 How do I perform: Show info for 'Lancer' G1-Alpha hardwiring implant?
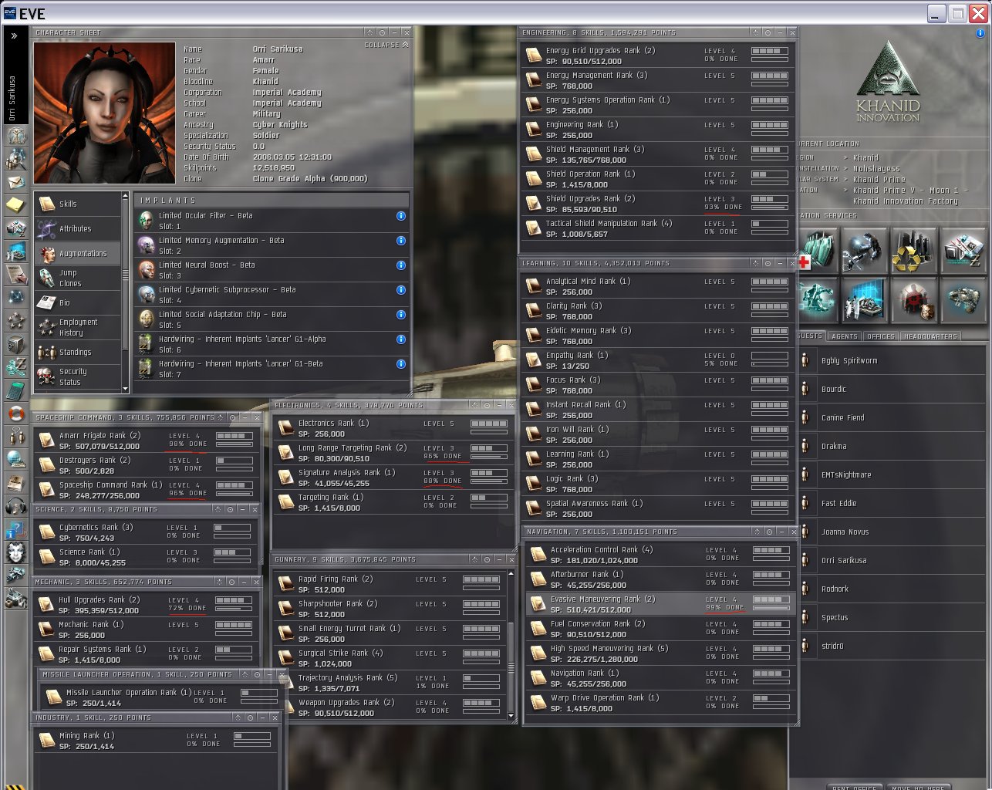(x=401, y=339)
